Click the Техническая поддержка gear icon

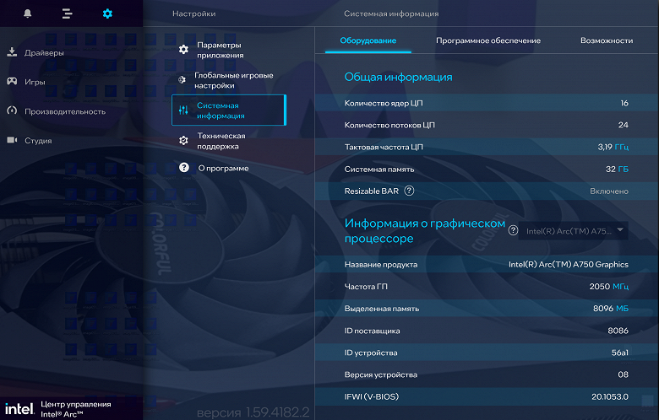[x=183, y=141]
